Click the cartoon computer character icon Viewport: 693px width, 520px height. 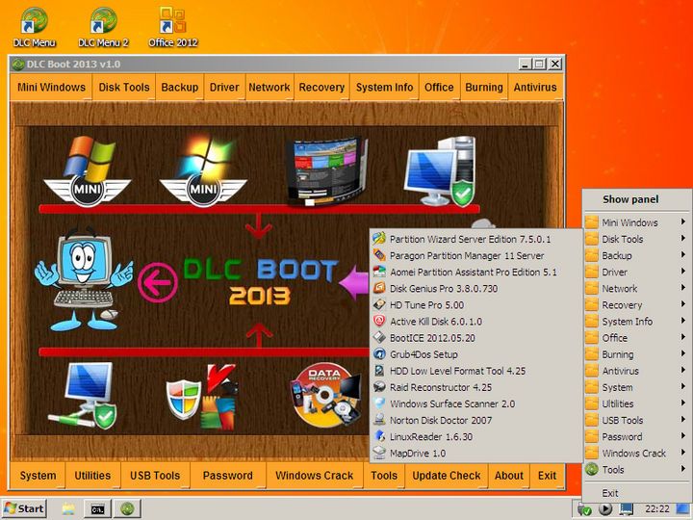pos(84,280)
